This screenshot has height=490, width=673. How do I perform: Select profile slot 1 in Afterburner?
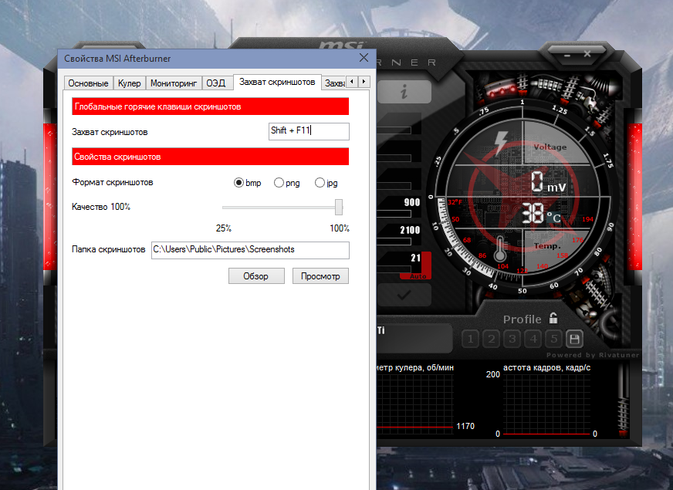(471, 340)
